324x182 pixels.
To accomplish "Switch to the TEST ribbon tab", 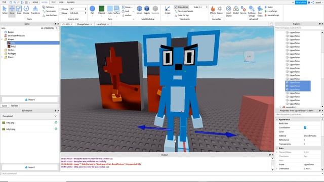I will coord(53,2).
